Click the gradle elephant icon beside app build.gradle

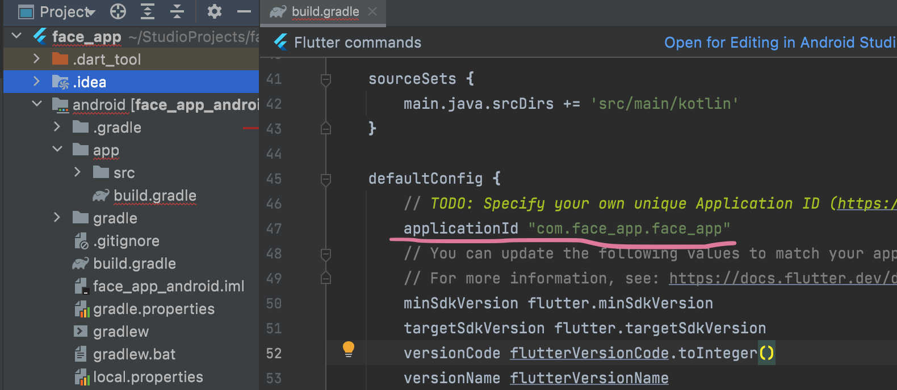[x=101, y=196]
